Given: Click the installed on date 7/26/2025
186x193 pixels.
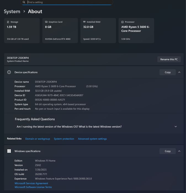Looking at the screenshot, I should point(41,170).
